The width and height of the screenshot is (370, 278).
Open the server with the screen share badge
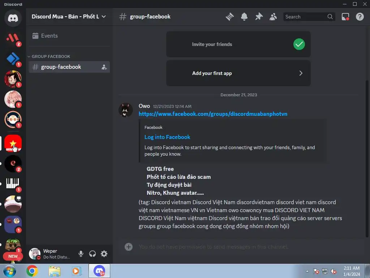point(13,204)
